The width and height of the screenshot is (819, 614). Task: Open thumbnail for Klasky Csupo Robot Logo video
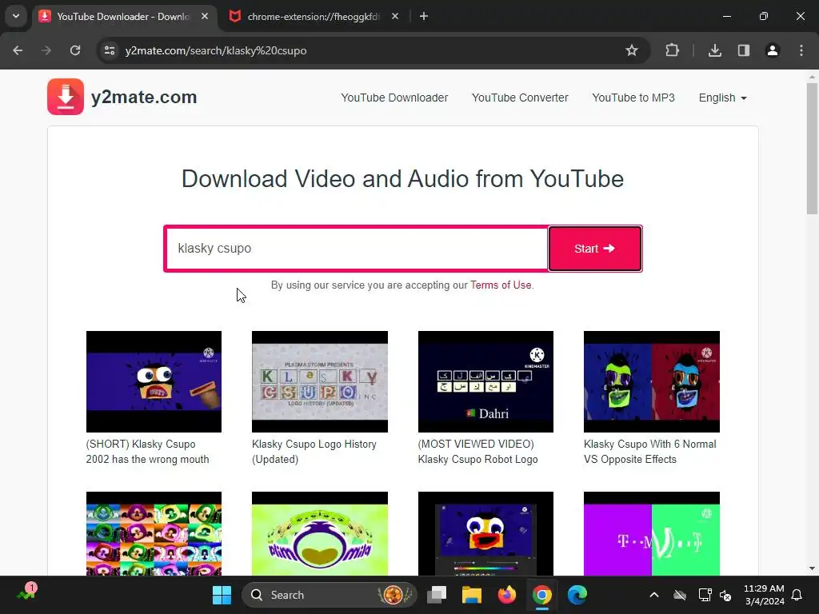[485, 381]
